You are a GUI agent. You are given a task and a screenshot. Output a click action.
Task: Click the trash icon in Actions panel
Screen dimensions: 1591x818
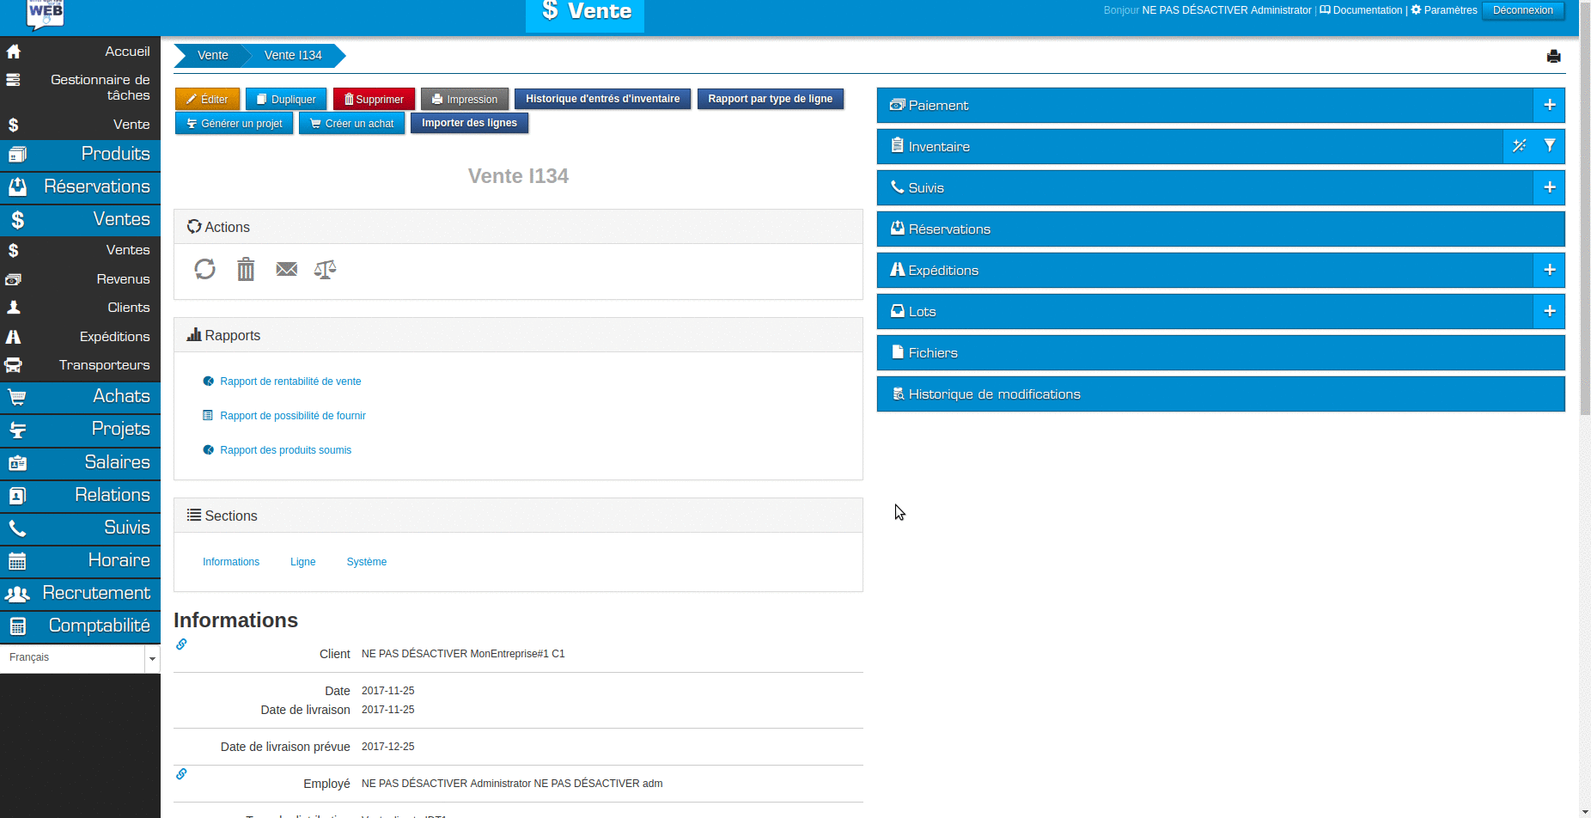tap(246, 270)
